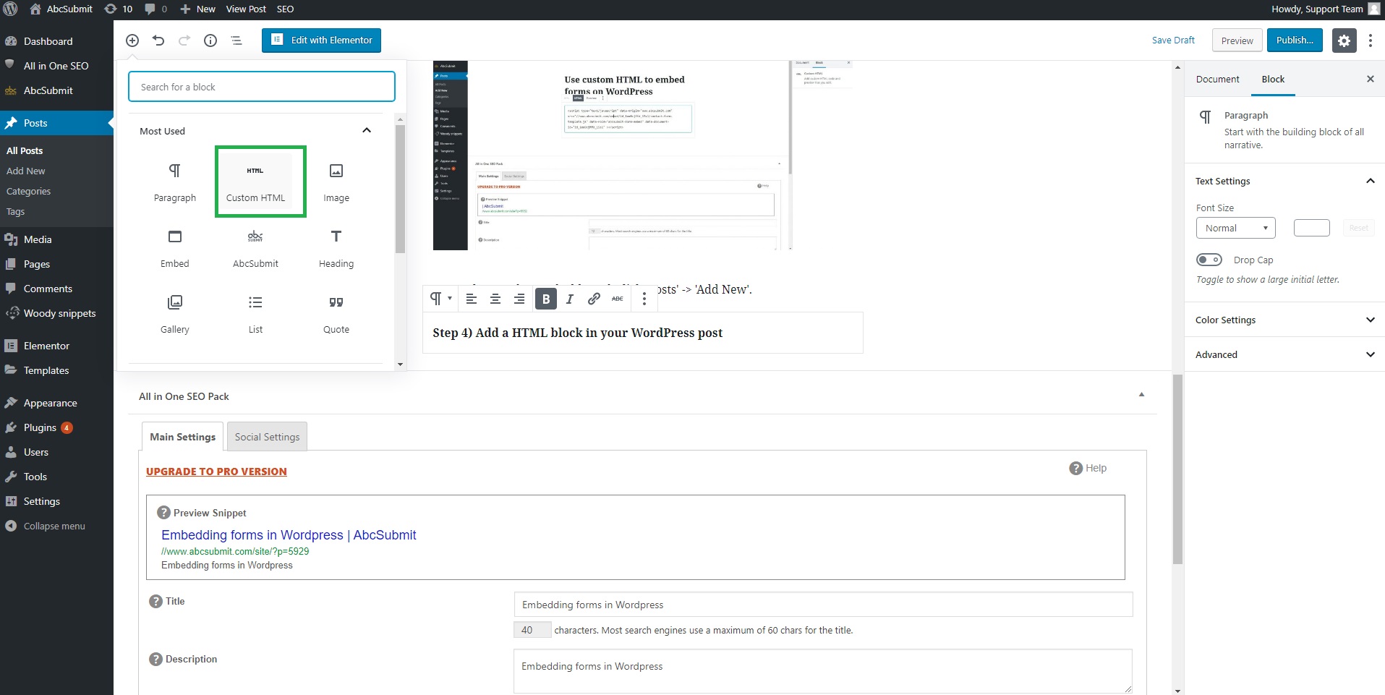This screenshot has width=1385, height=695.
Task: Click the Search for a block field
Action: pos(261,86)
